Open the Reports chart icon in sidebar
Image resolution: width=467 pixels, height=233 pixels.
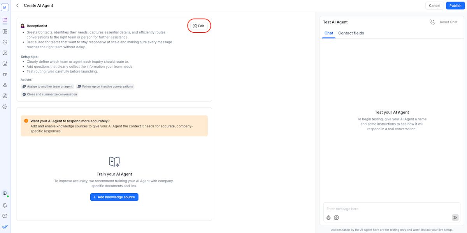click(x=5, y=95)
